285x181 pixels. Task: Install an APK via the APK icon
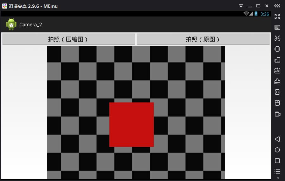[x=277, y=70]
